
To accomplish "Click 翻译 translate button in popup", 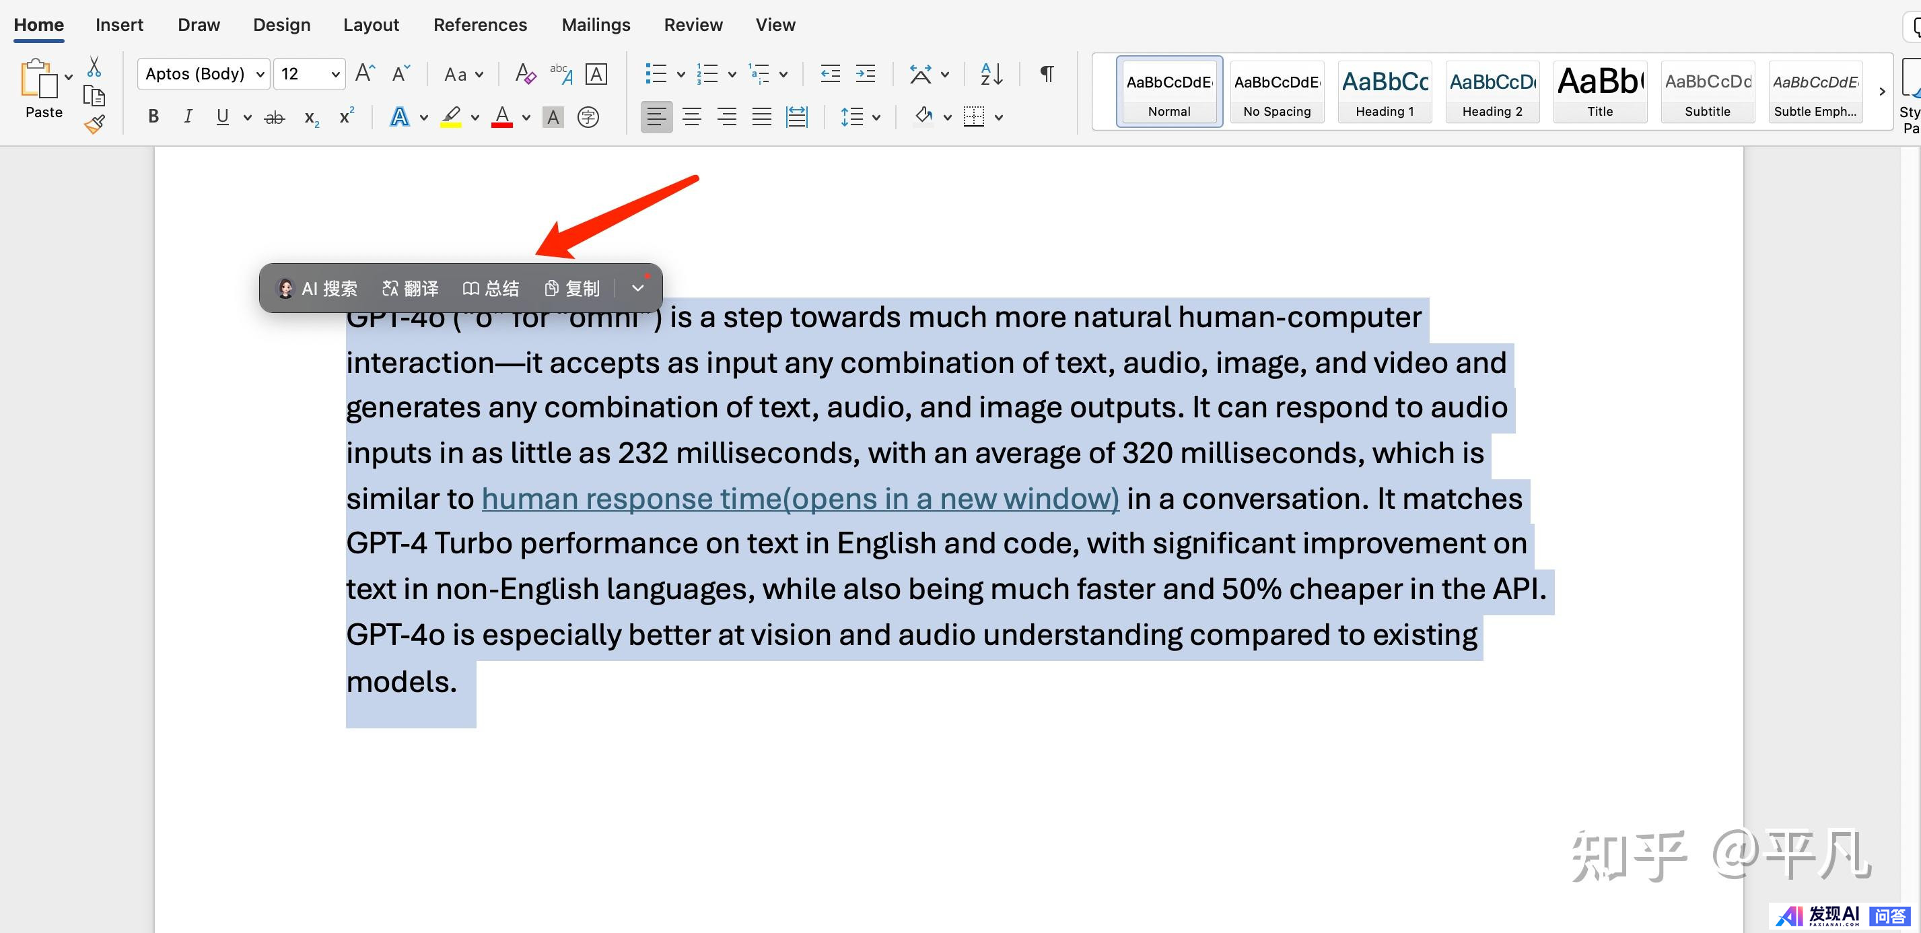I will point(410,289).
